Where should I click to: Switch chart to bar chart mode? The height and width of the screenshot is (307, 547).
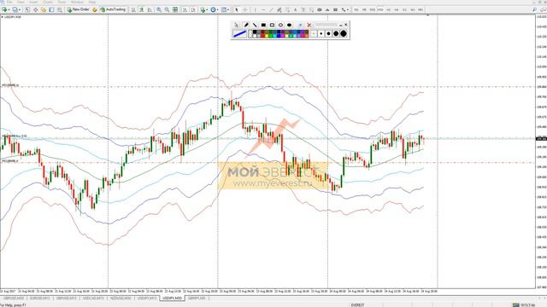coord(133,9)
